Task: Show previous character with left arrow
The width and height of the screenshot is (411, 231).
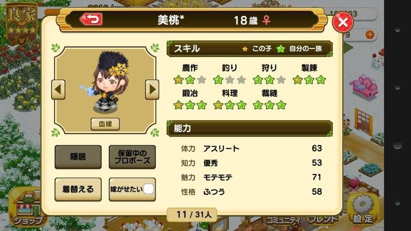Action: click(58, 89)
